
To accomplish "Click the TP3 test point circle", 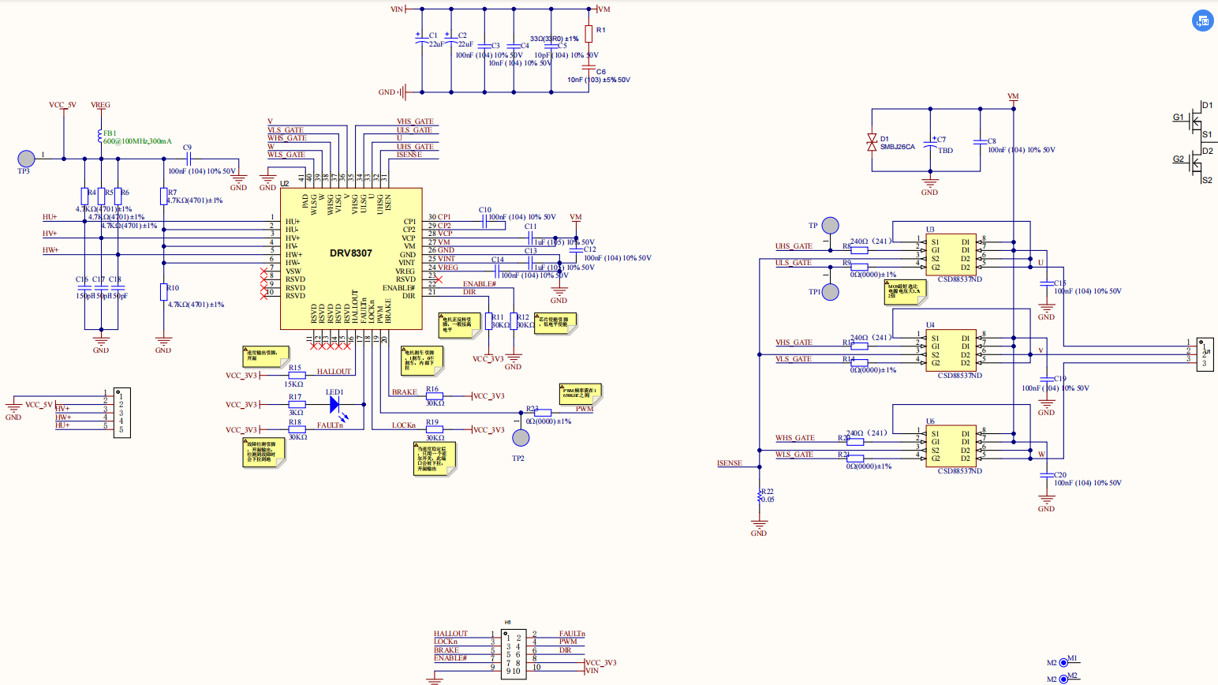I will pyautogui.click(x=26, y=159).
